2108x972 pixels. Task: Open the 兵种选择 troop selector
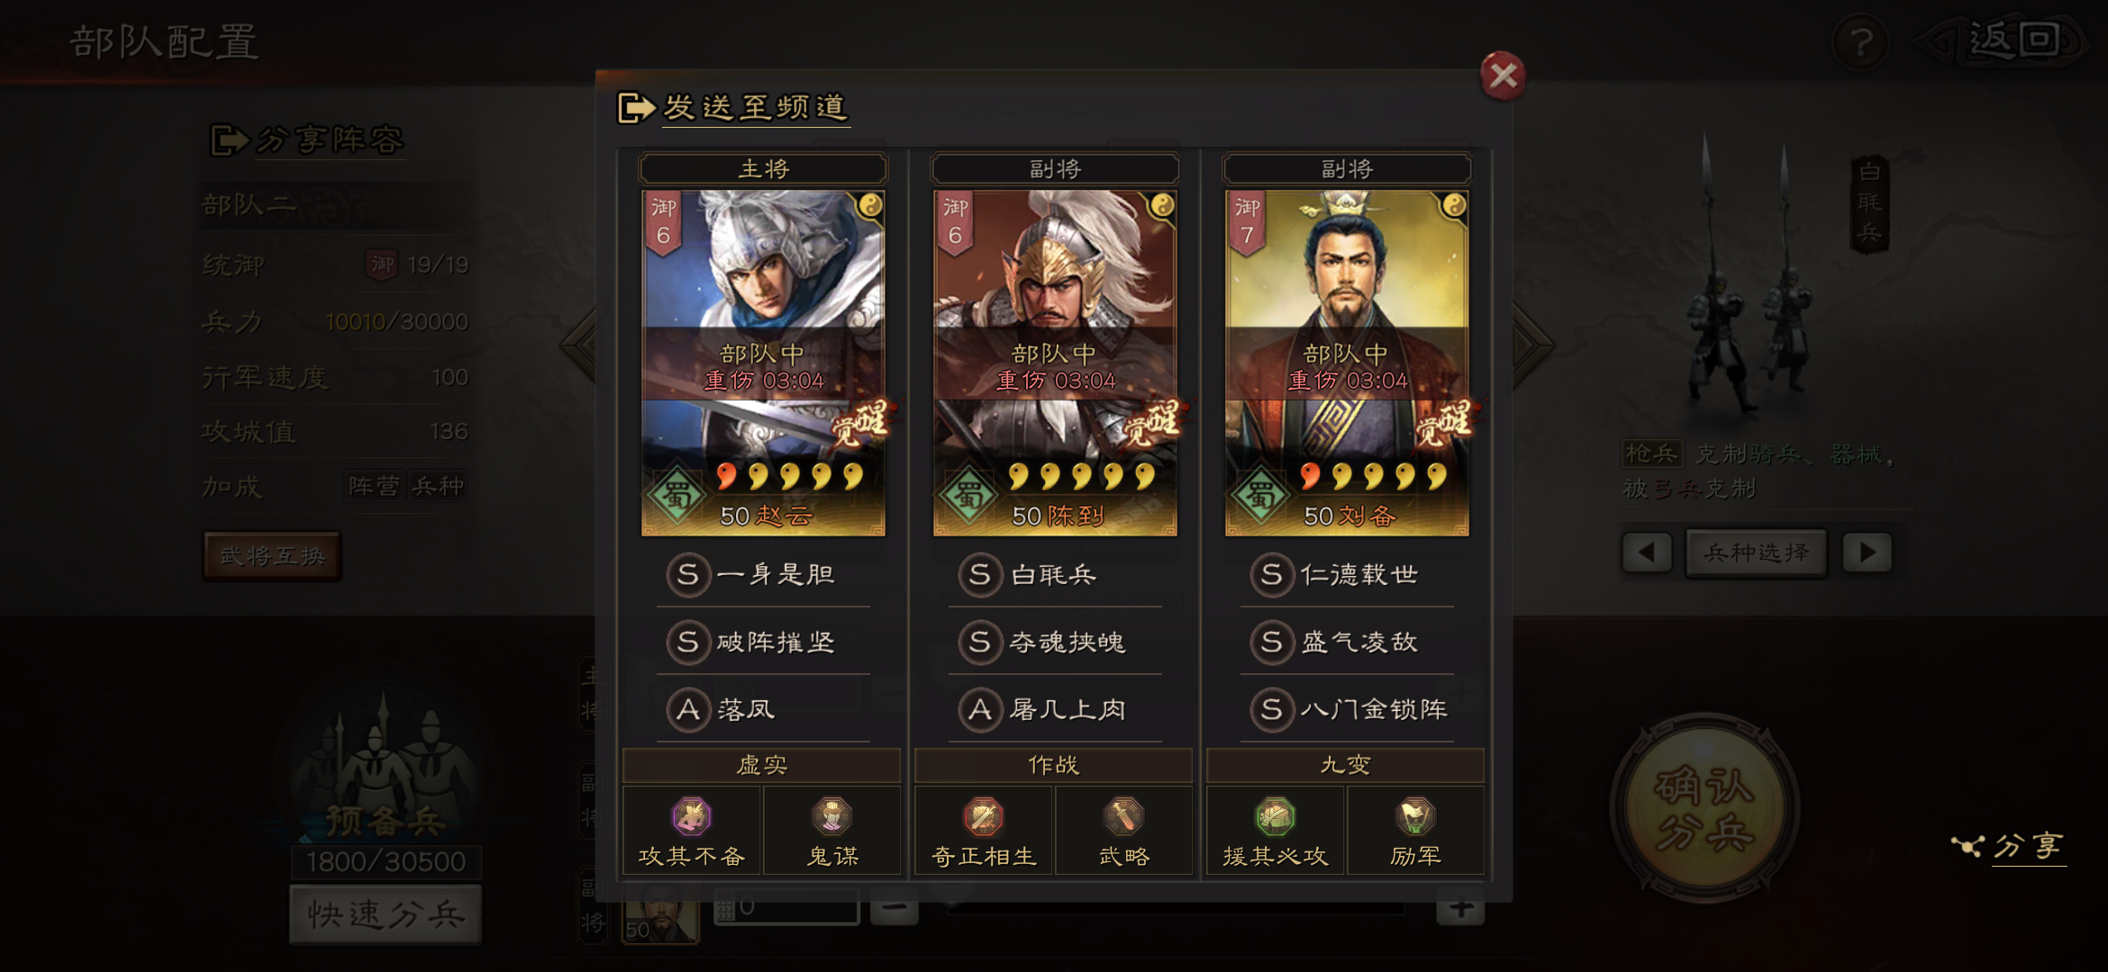[x=1757, y=553]
